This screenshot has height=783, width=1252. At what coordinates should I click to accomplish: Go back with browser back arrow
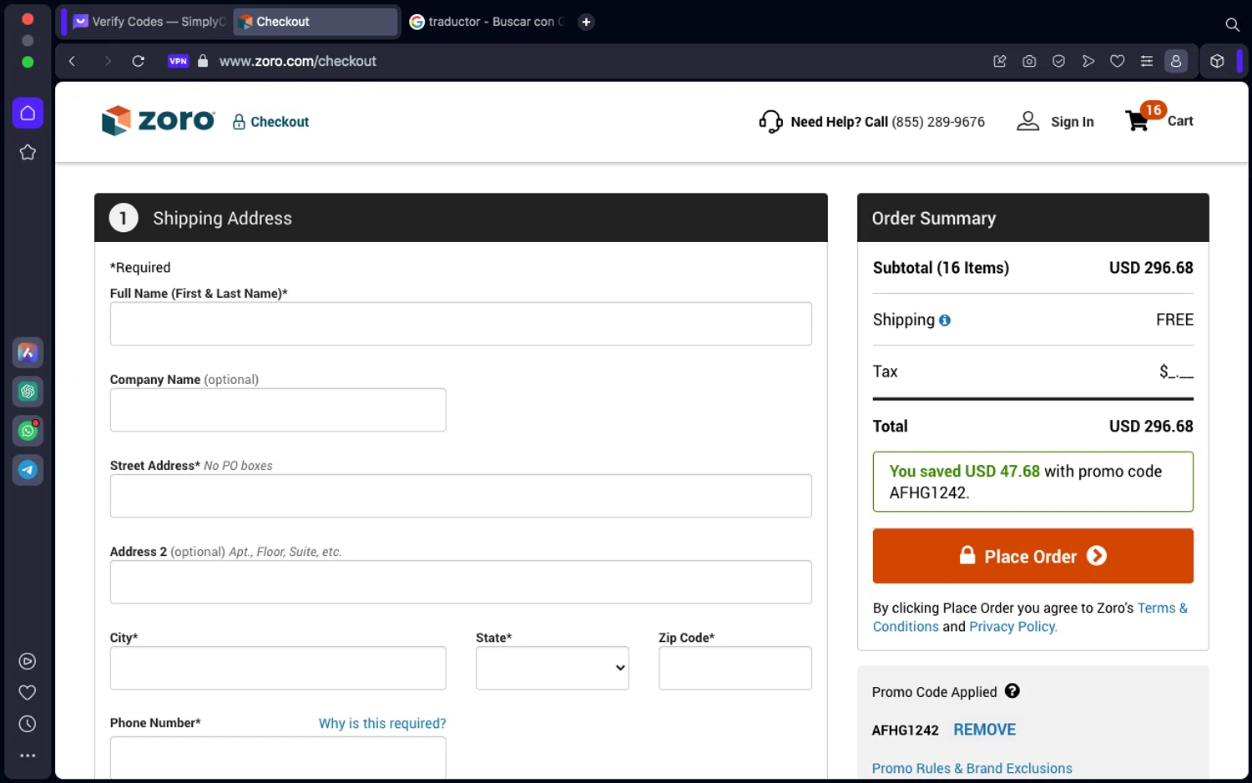pyautogui.click(x=73, y=61)
